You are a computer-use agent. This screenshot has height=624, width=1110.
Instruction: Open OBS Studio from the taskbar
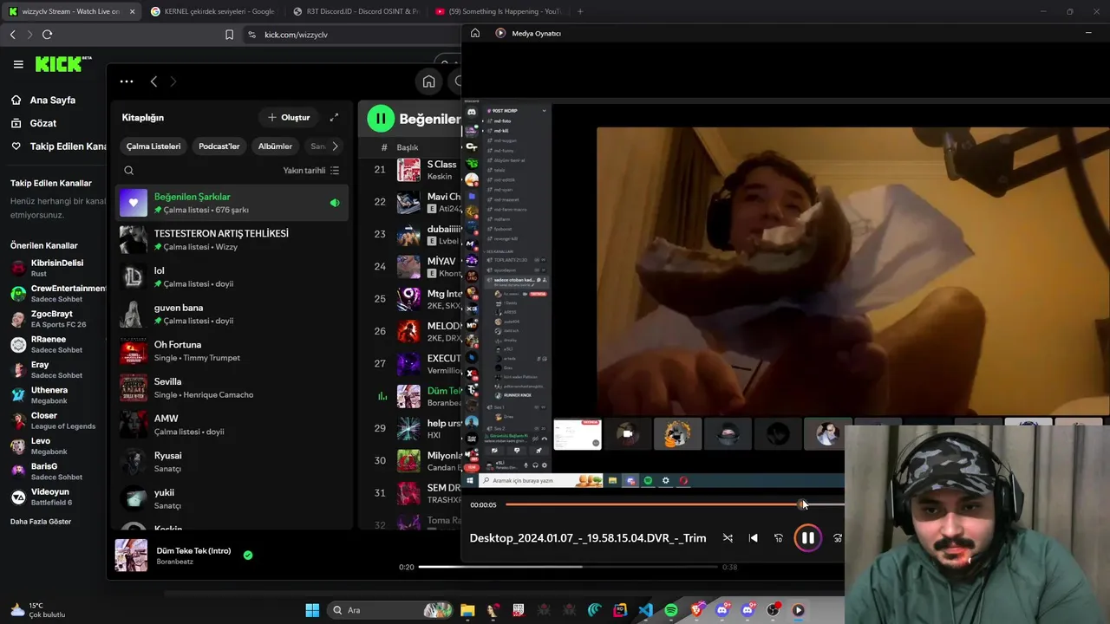tap(773, 610)
